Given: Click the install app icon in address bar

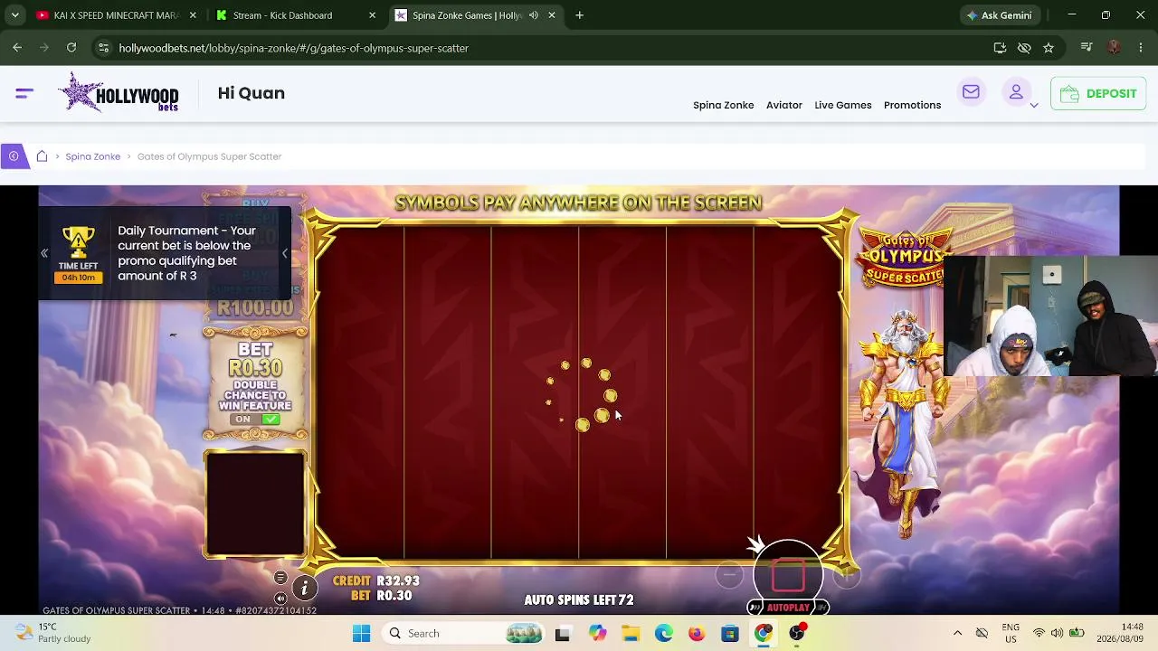Looking at the screenshot, I should [x=1000, y=48].
